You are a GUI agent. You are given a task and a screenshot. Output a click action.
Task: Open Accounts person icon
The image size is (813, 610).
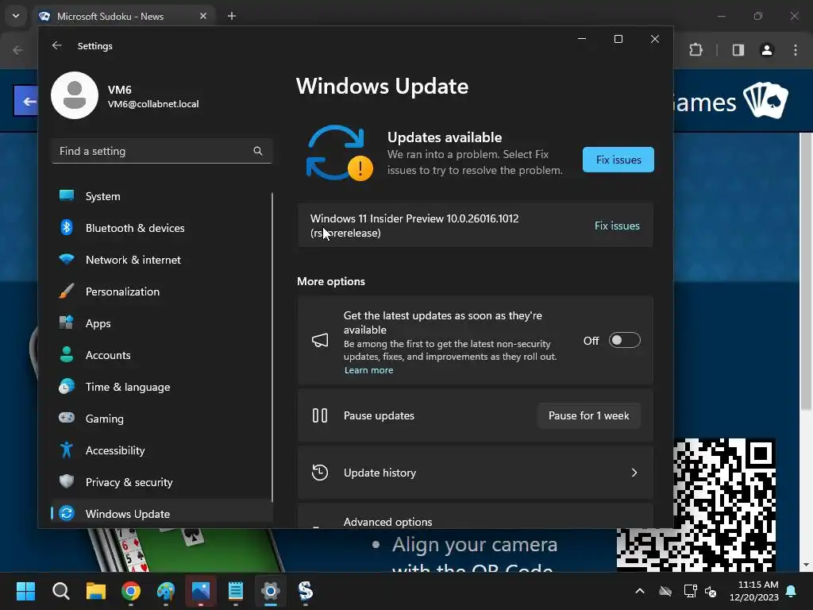point(67,355)
